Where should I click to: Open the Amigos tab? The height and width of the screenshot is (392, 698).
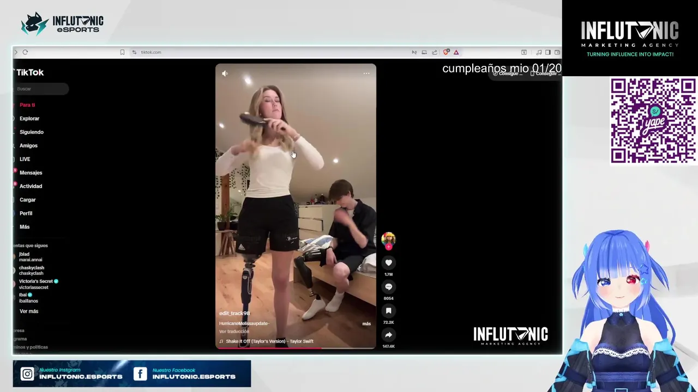tap(28, 146)
